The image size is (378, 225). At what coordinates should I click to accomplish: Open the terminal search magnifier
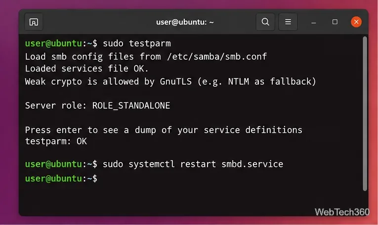[x=265, y=22]
